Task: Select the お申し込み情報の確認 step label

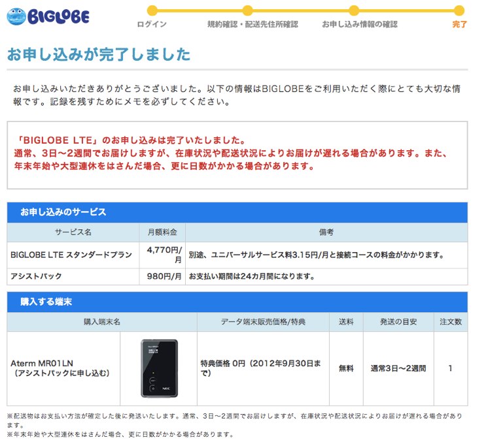Action: point(360,24)
